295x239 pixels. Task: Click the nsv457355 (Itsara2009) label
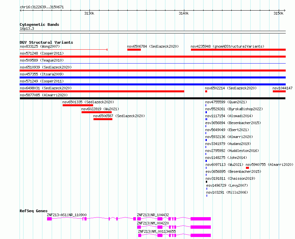pyautogui.click(x=42, y=74)
